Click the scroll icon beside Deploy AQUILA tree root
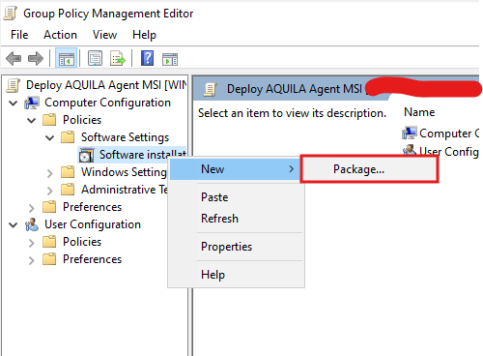Viewport: 483px width, 356px height. 14,85
